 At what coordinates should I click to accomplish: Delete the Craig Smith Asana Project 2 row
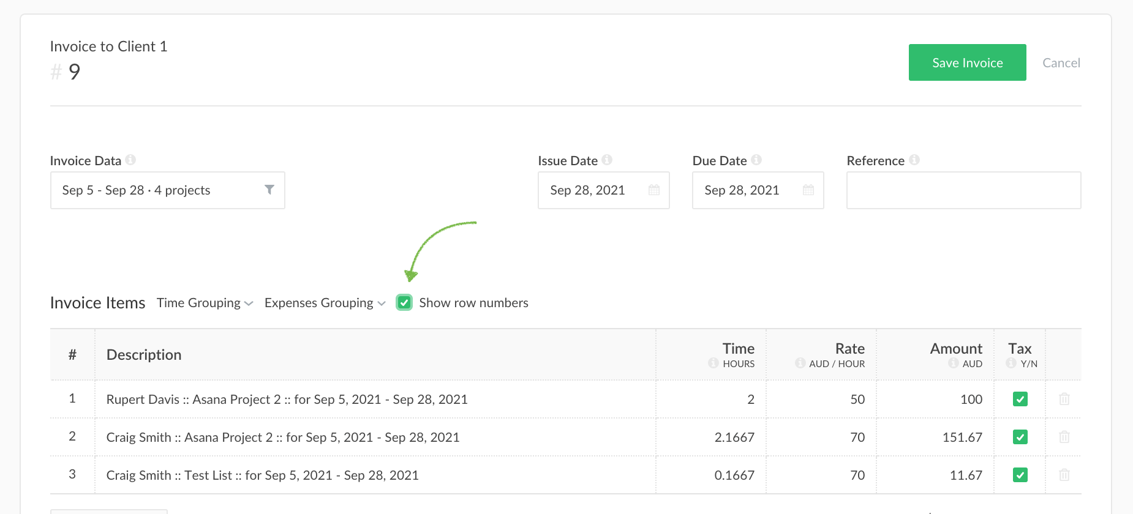coord(1064,437)
